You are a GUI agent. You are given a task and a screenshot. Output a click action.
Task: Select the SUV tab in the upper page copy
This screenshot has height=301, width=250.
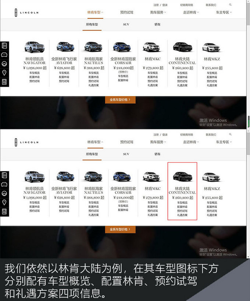(126, 24)
